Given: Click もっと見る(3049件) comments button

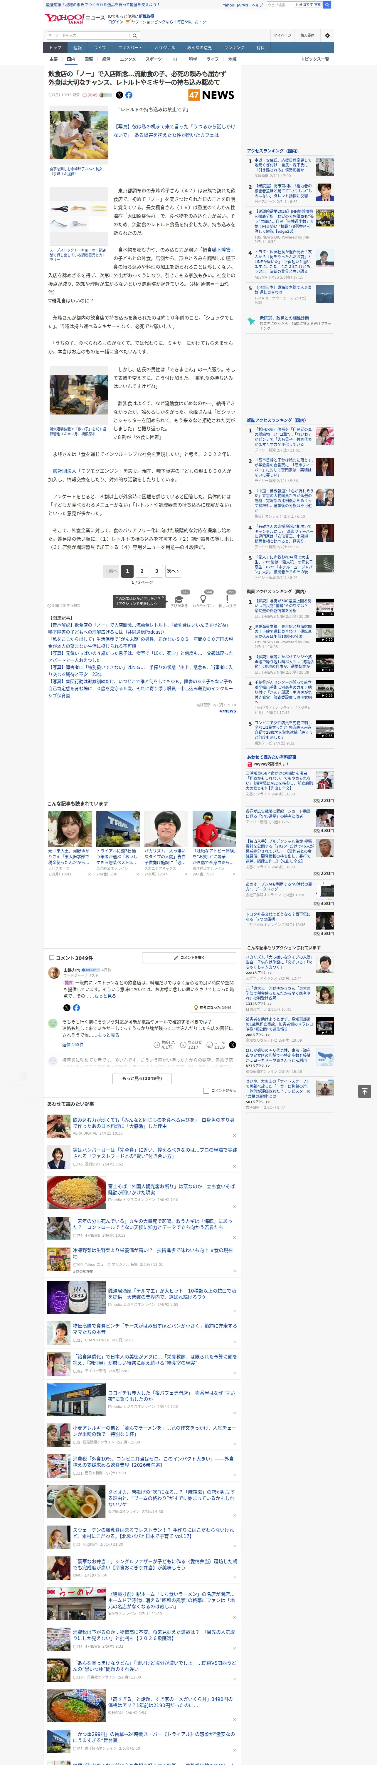Looking at the screenshot, I should click(x=142, y=1078).
